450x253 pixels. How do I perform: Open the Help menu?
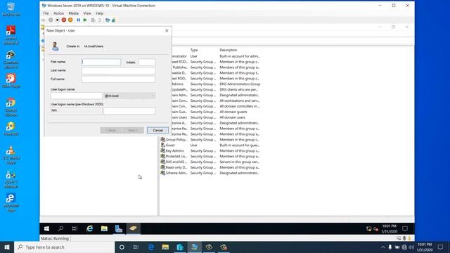tap(100, 13)
